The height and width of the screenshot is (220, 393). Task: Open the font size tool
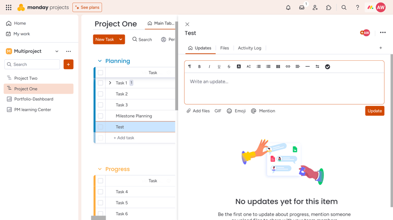(x=249, y=67)
